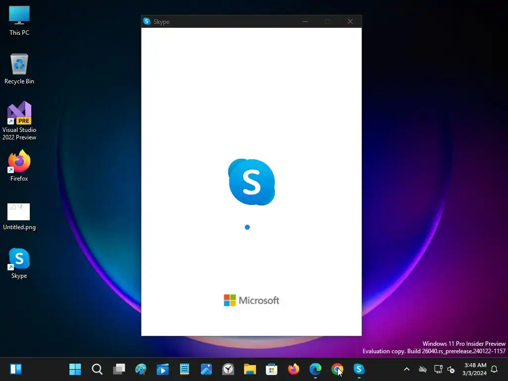Launch Paint from the taskbar
Image resolution: width=508 pixels, height=381 pixels.
point(140,369)
